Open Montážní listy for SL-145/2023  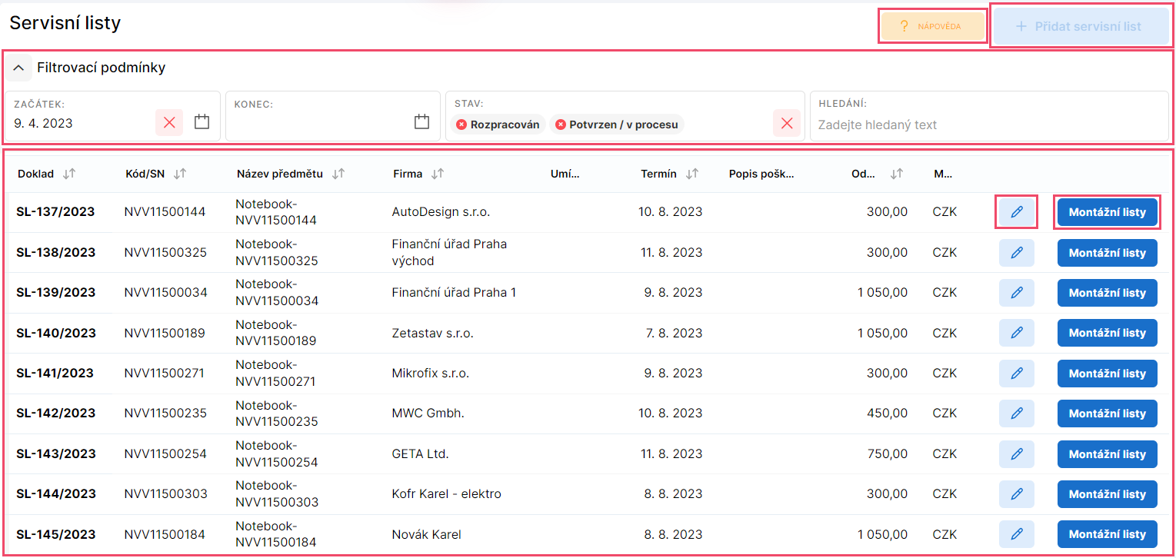coord(1108,534)
